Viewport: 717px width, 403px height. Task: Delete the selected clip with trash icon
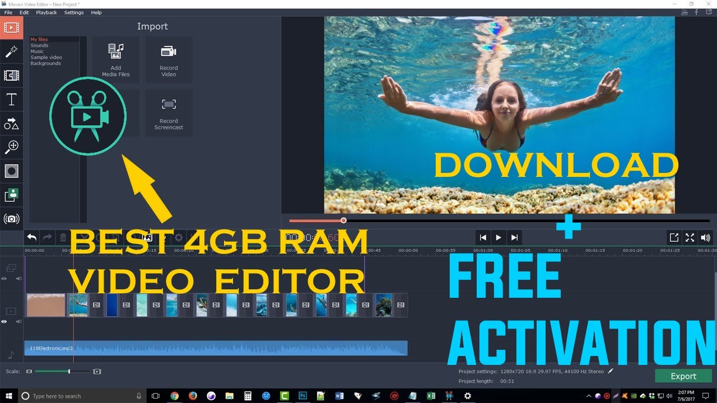[63, 237]
